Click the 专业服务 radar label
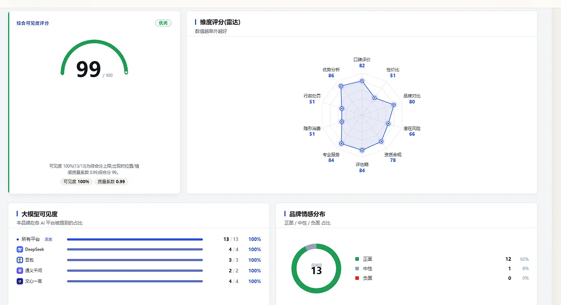 tap(331, 154)
